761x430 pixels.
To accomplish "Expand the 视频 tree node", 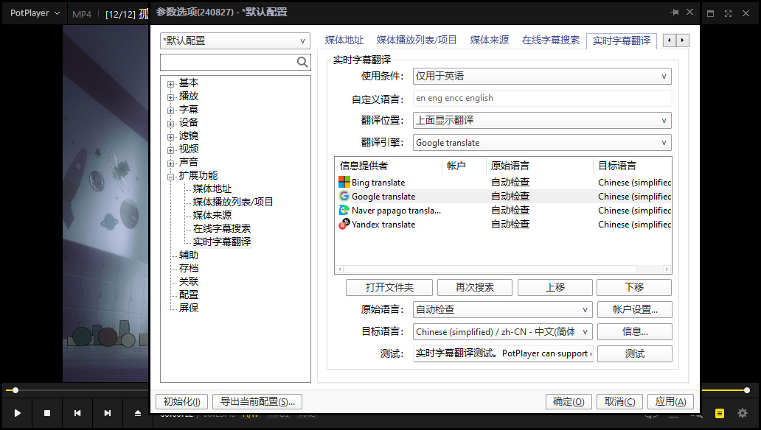I will (x=171, y=150).
